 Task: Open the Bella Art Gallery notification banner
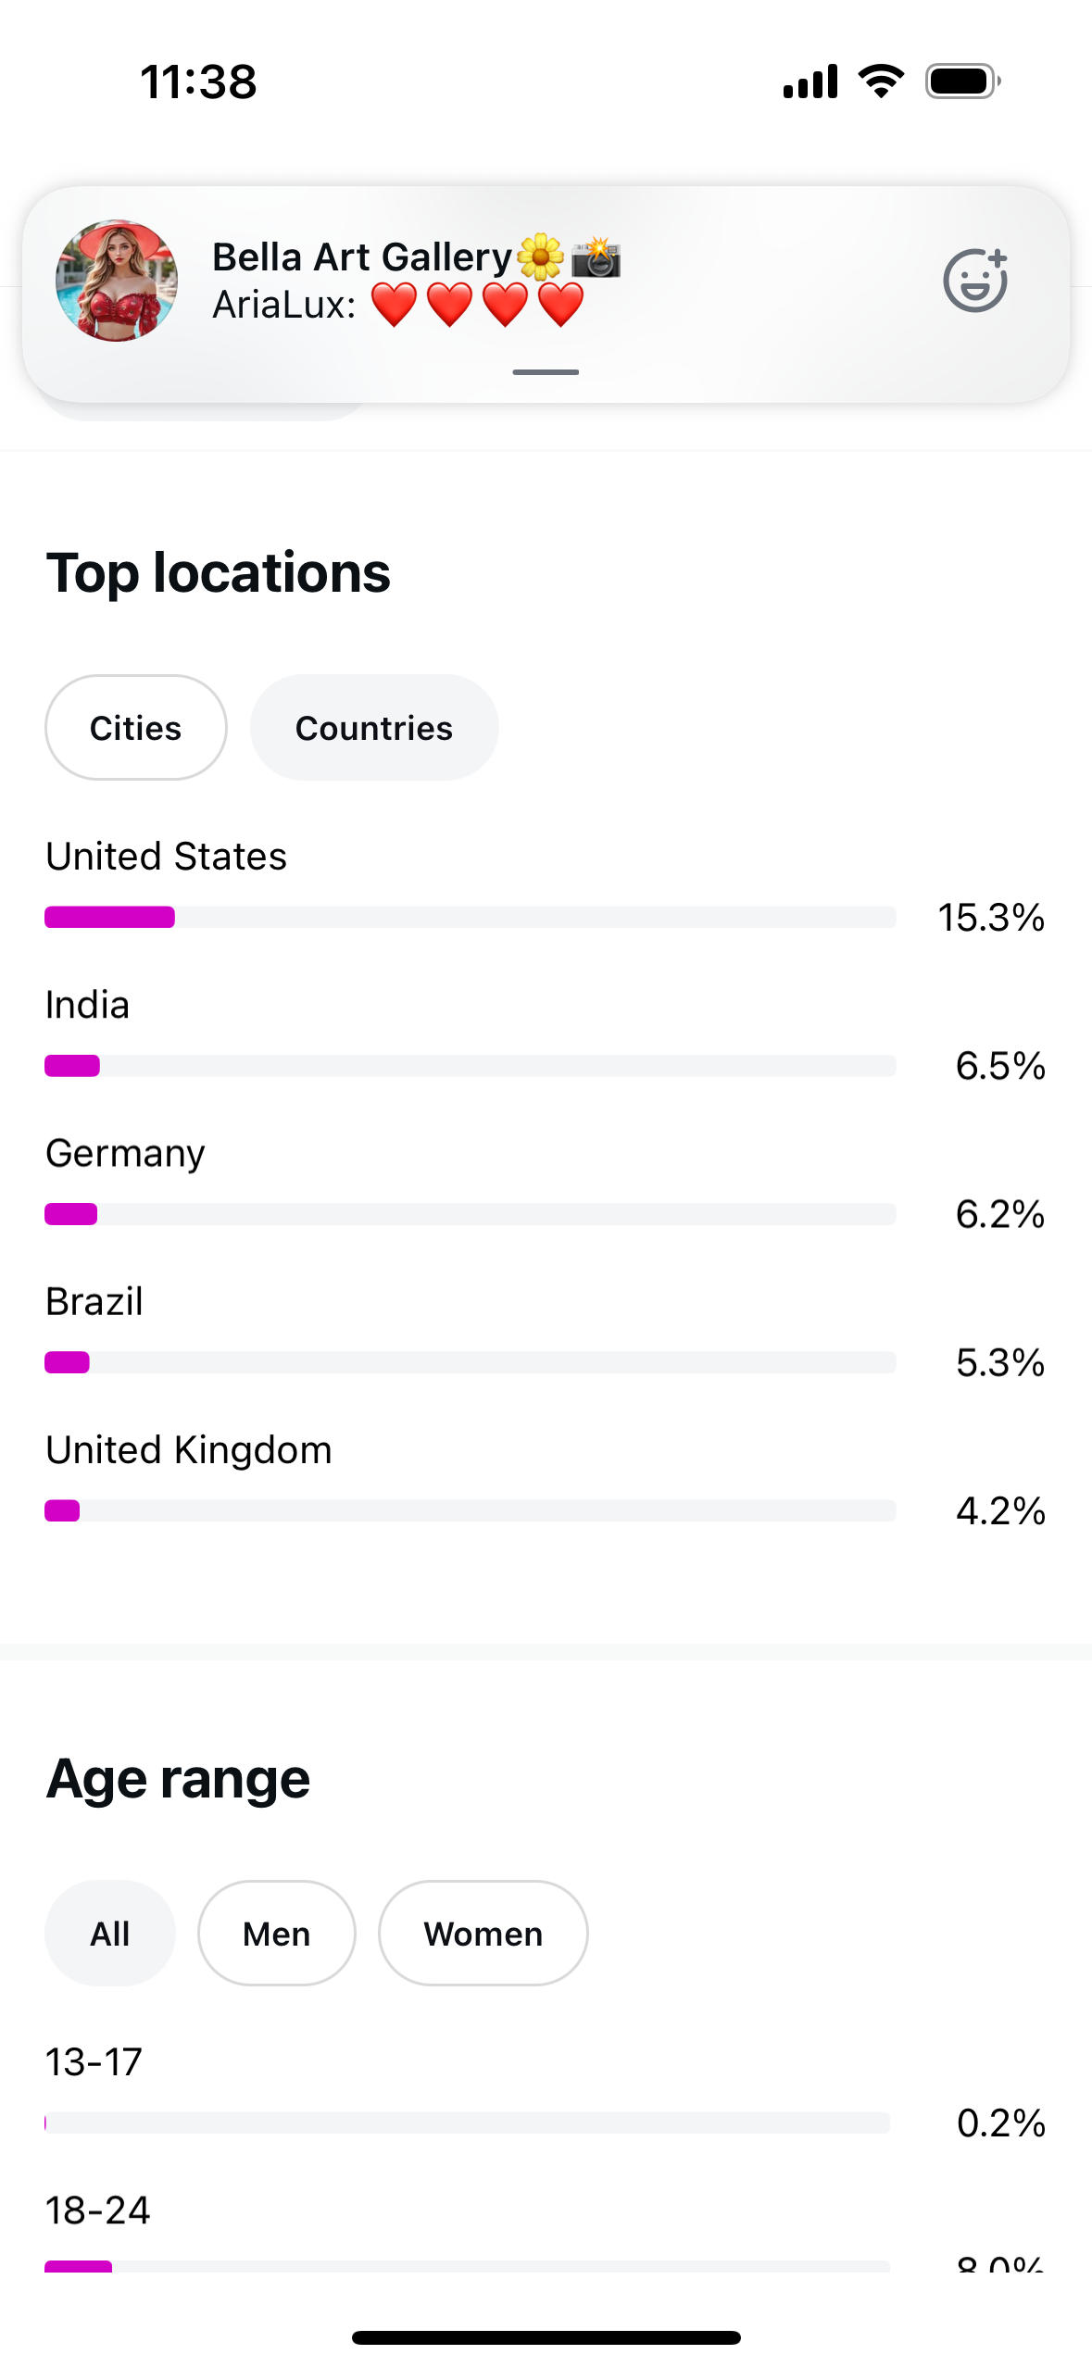pyautogui.click(x=546, y=294)
